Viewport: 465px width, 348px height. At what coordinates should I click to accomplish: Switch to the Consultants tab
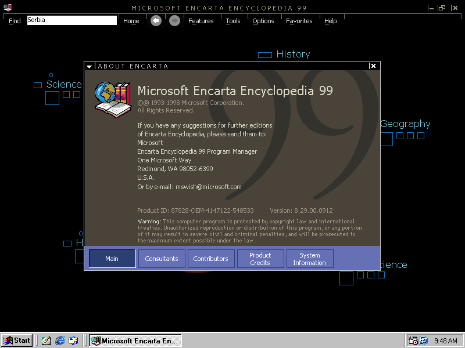[x=162, y=259]
